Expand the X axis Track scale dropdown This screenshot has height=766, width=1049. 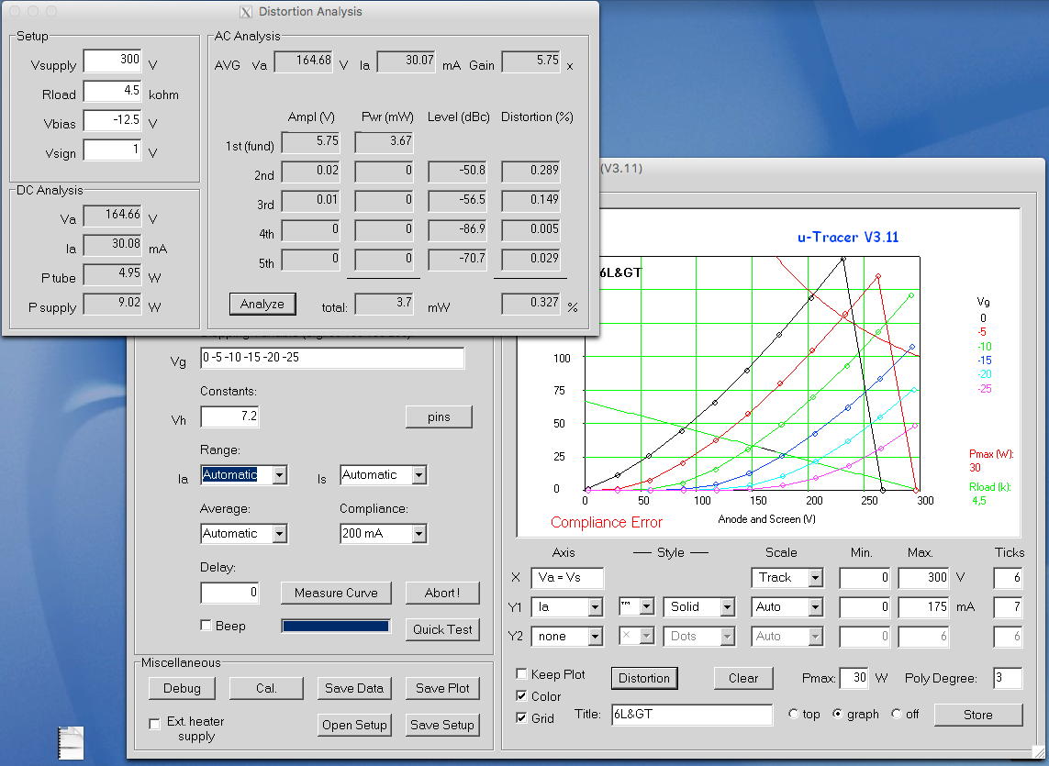pos(813,578)
